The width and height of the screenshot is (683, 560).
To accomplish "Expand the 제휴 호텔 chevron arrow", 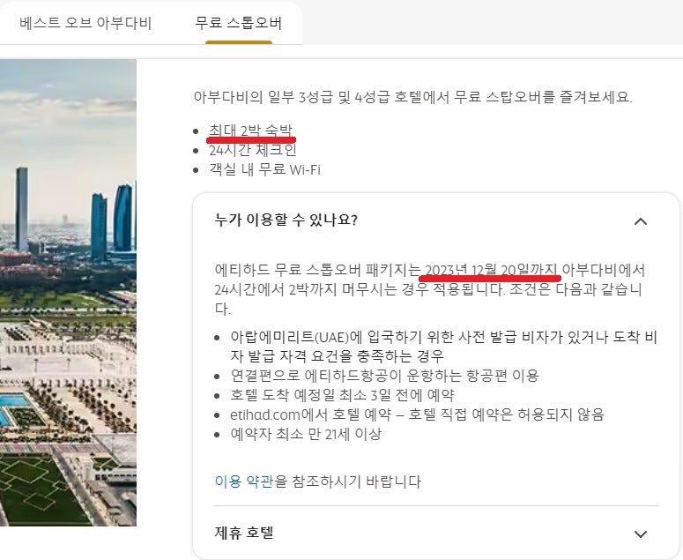I will 641,534.
